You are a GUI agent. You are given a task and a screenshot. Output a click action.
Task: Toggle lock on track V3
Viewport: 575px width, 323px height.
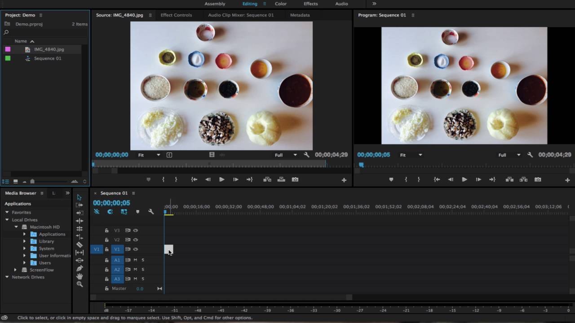coord(106,230)
